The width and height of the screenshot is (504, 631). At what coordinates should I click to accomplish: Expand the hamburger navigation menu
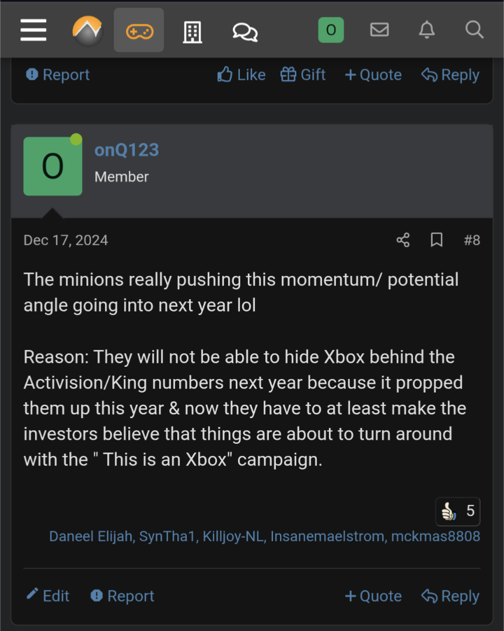33,30
